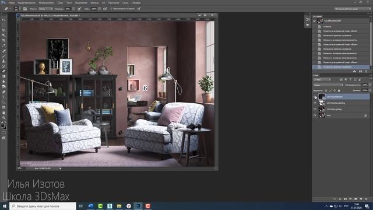This screenshot has width=373, height=210.
Task: Open layer filter kind dropdown
Action: [322, 79]
